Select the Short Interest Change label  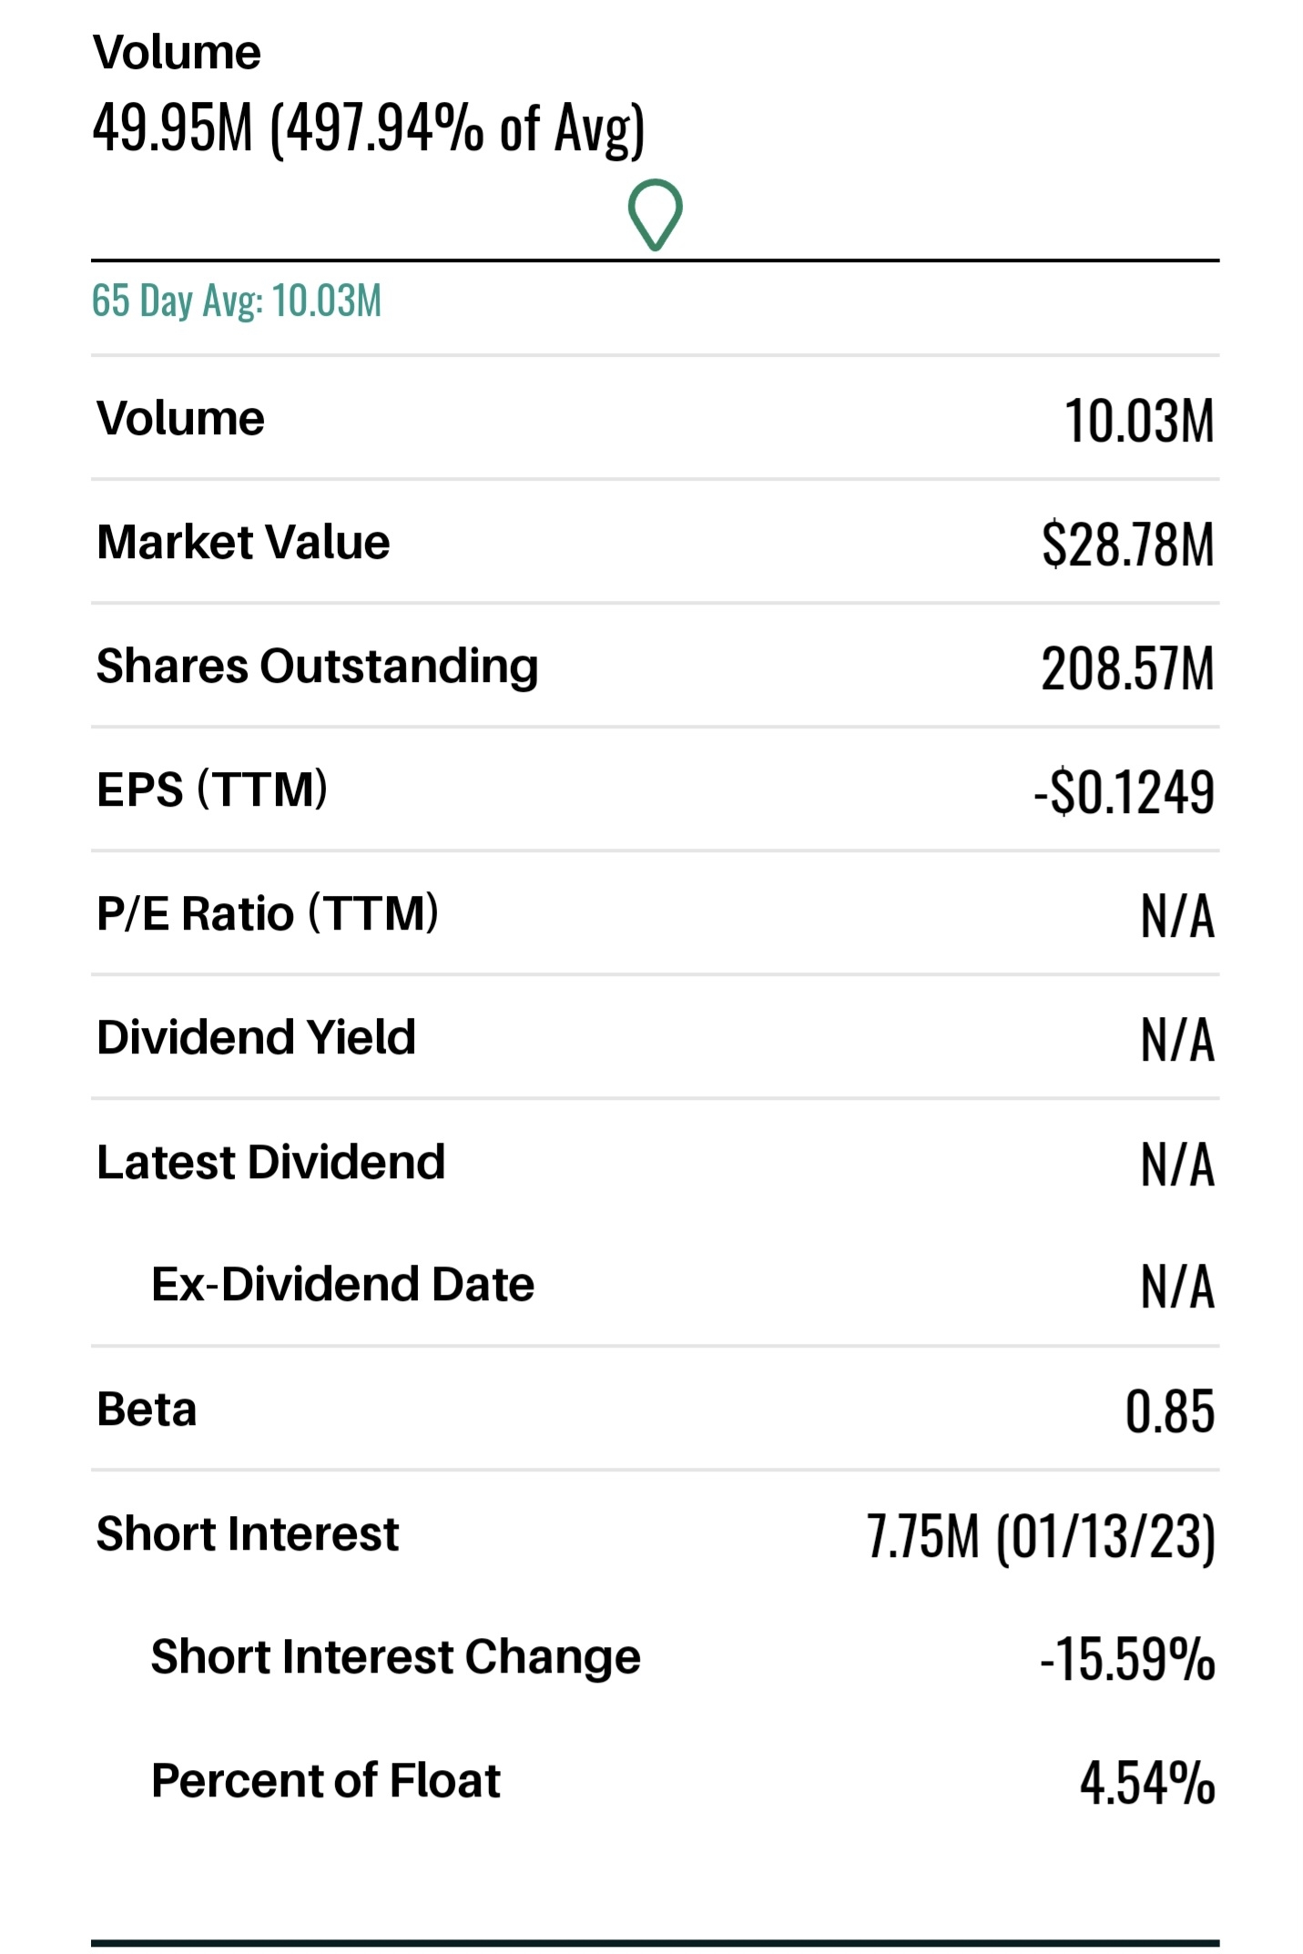click(x=395, y=1657)
